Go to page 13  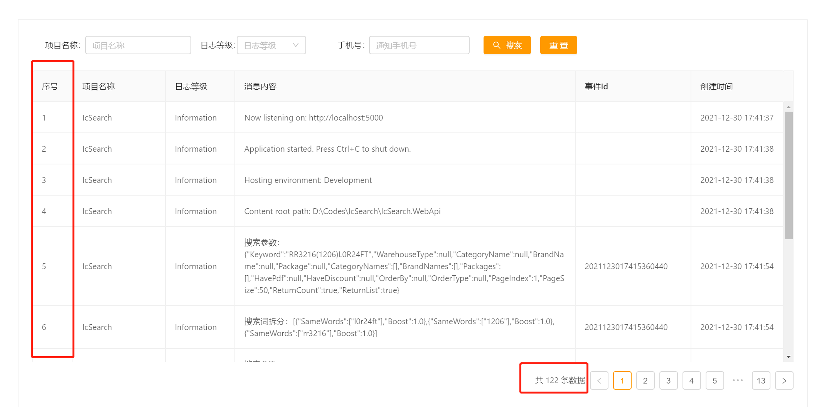(761, 380)
